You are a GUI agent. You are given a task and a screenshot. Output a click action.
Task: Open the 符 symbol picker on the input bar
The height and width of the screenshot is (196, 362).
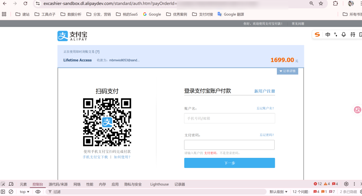[352, 34]
